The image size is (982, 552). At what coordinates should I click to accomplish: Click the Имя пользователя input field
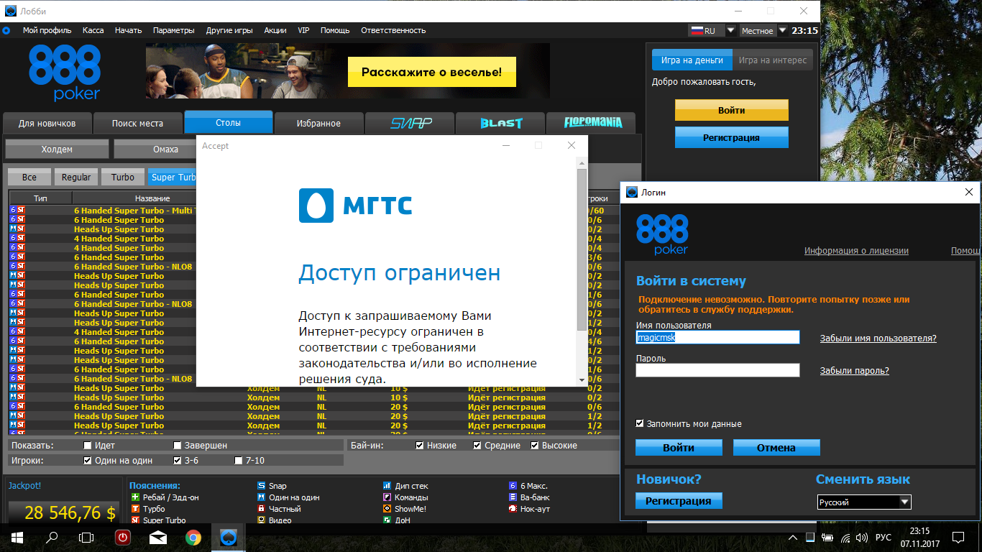[717, 337]
